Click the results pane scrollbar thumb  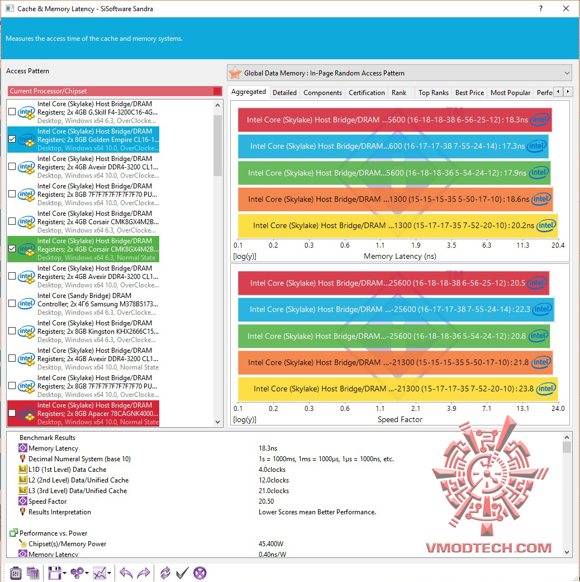click(567, 447)
